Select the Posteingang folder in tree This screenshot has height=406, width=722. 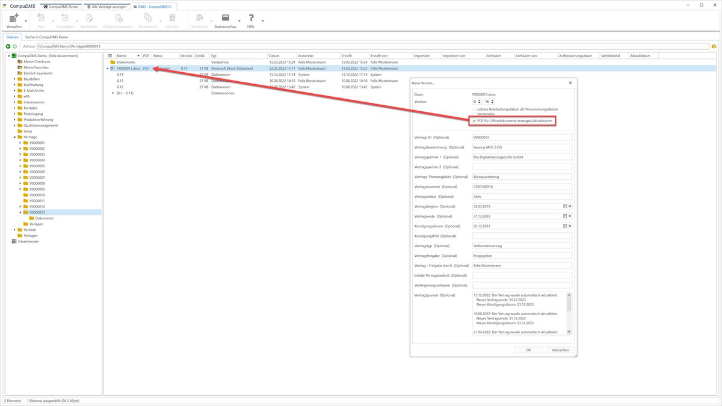point(34,114)
